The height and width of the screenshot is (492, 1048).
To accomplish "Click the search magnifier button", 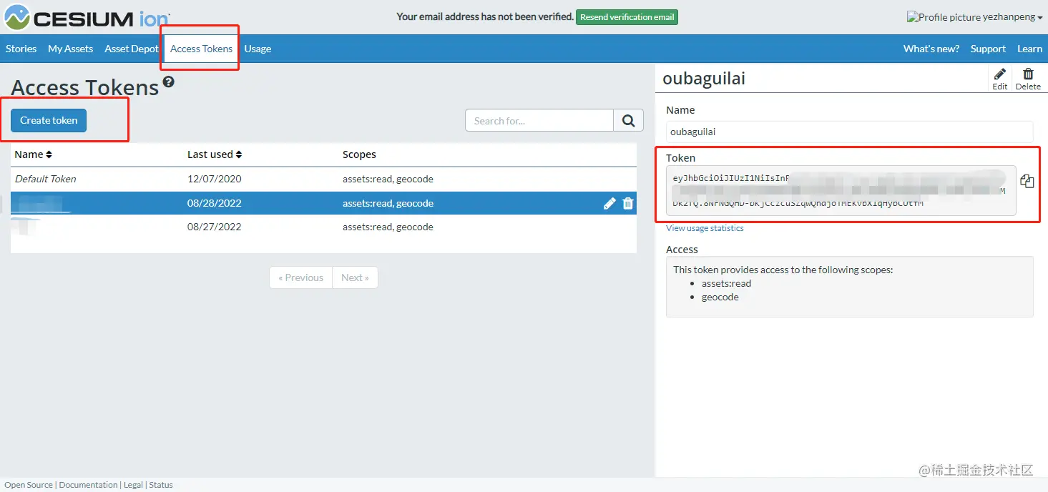I will pyautogui.click(x=628, y=121).
